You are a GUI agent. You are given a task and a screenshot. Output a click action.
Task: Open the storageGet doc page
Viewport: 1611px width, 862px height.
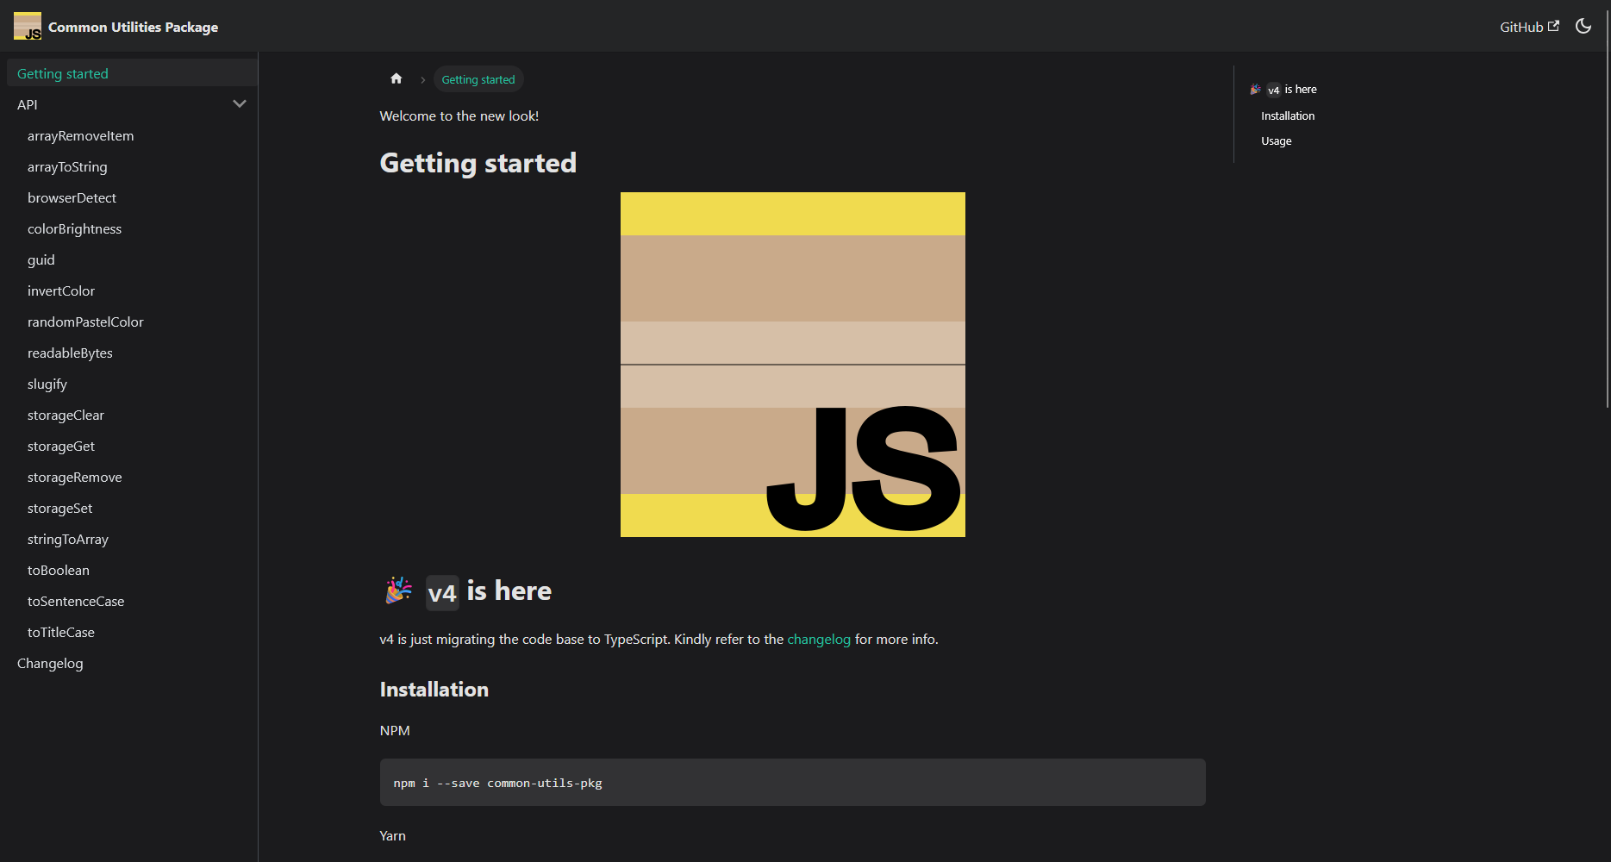tap(61, 446)
